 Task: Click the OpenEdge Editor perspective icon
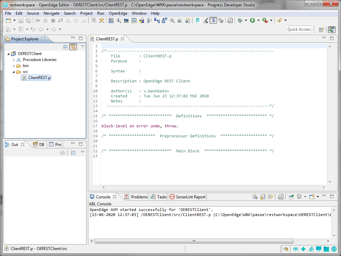tap(332, 30)
